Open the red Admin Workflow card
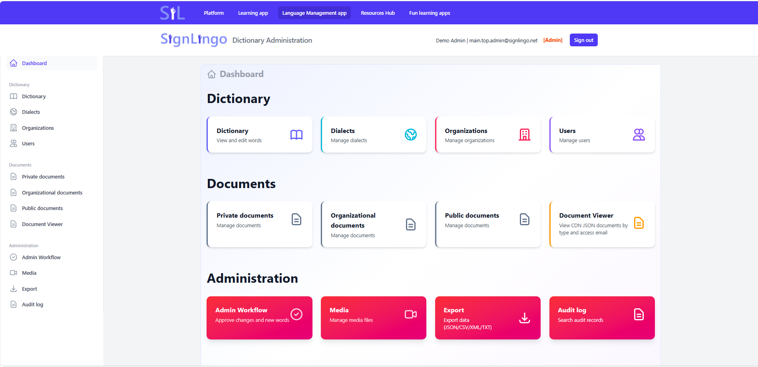The height and width of the screenshot is (367, 758). 260,318
